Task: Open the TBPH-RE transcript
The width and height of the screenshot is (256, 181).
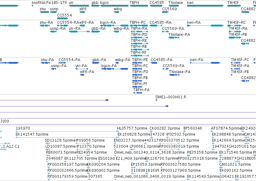Action: tap(139, 44)
